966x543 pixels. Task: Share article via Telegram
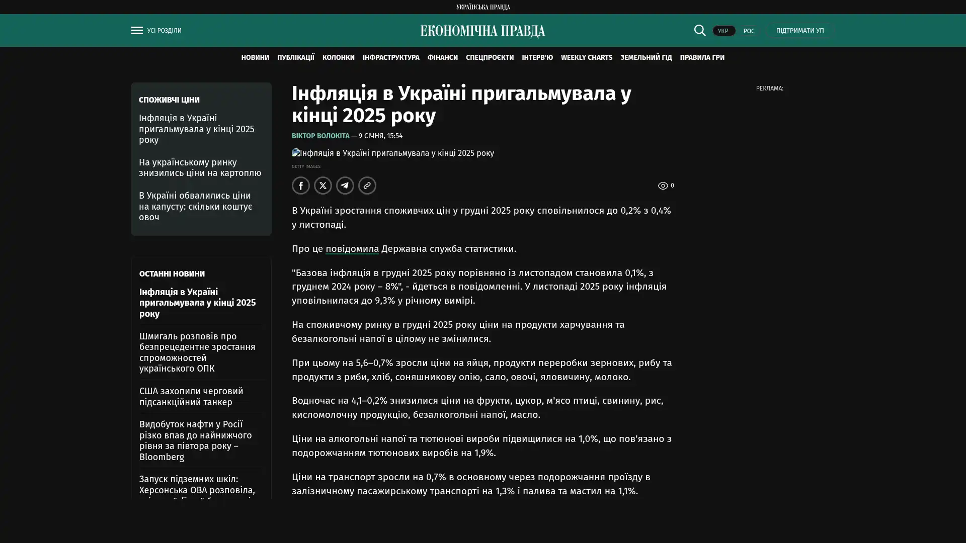tap(345, 186)
